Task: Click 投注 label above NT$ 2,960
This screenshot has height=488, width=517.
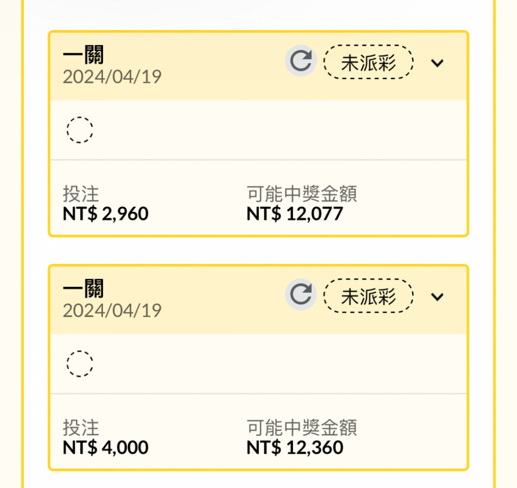Action: pos(81,194)
